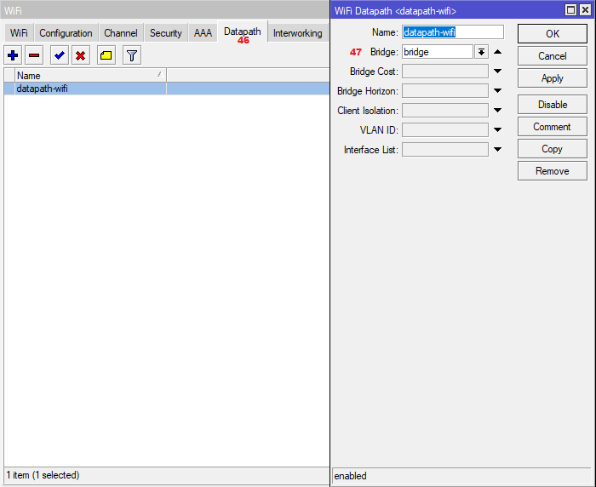Expand the Bridge Cost field
This screenshot has height=487, width=596.
pyautogui.click(x=497, y=72)
